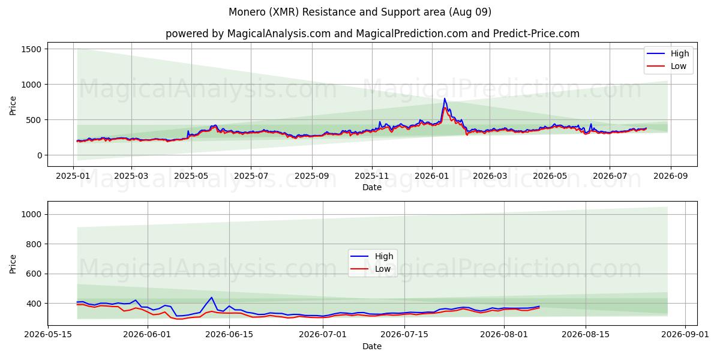Click the '2026-03' x-axis tick label
The width and height of the screenshot is (720, 360).
click(x=490, y=176)
